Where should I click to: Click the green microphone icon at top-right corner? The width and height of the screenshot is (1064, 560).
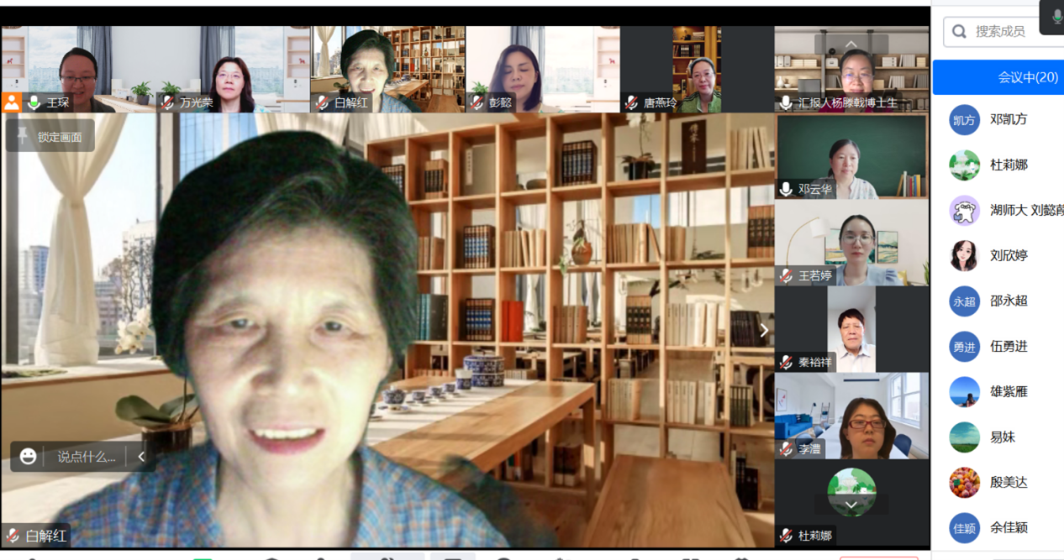pyautogui.click(x=1056, y=16)
